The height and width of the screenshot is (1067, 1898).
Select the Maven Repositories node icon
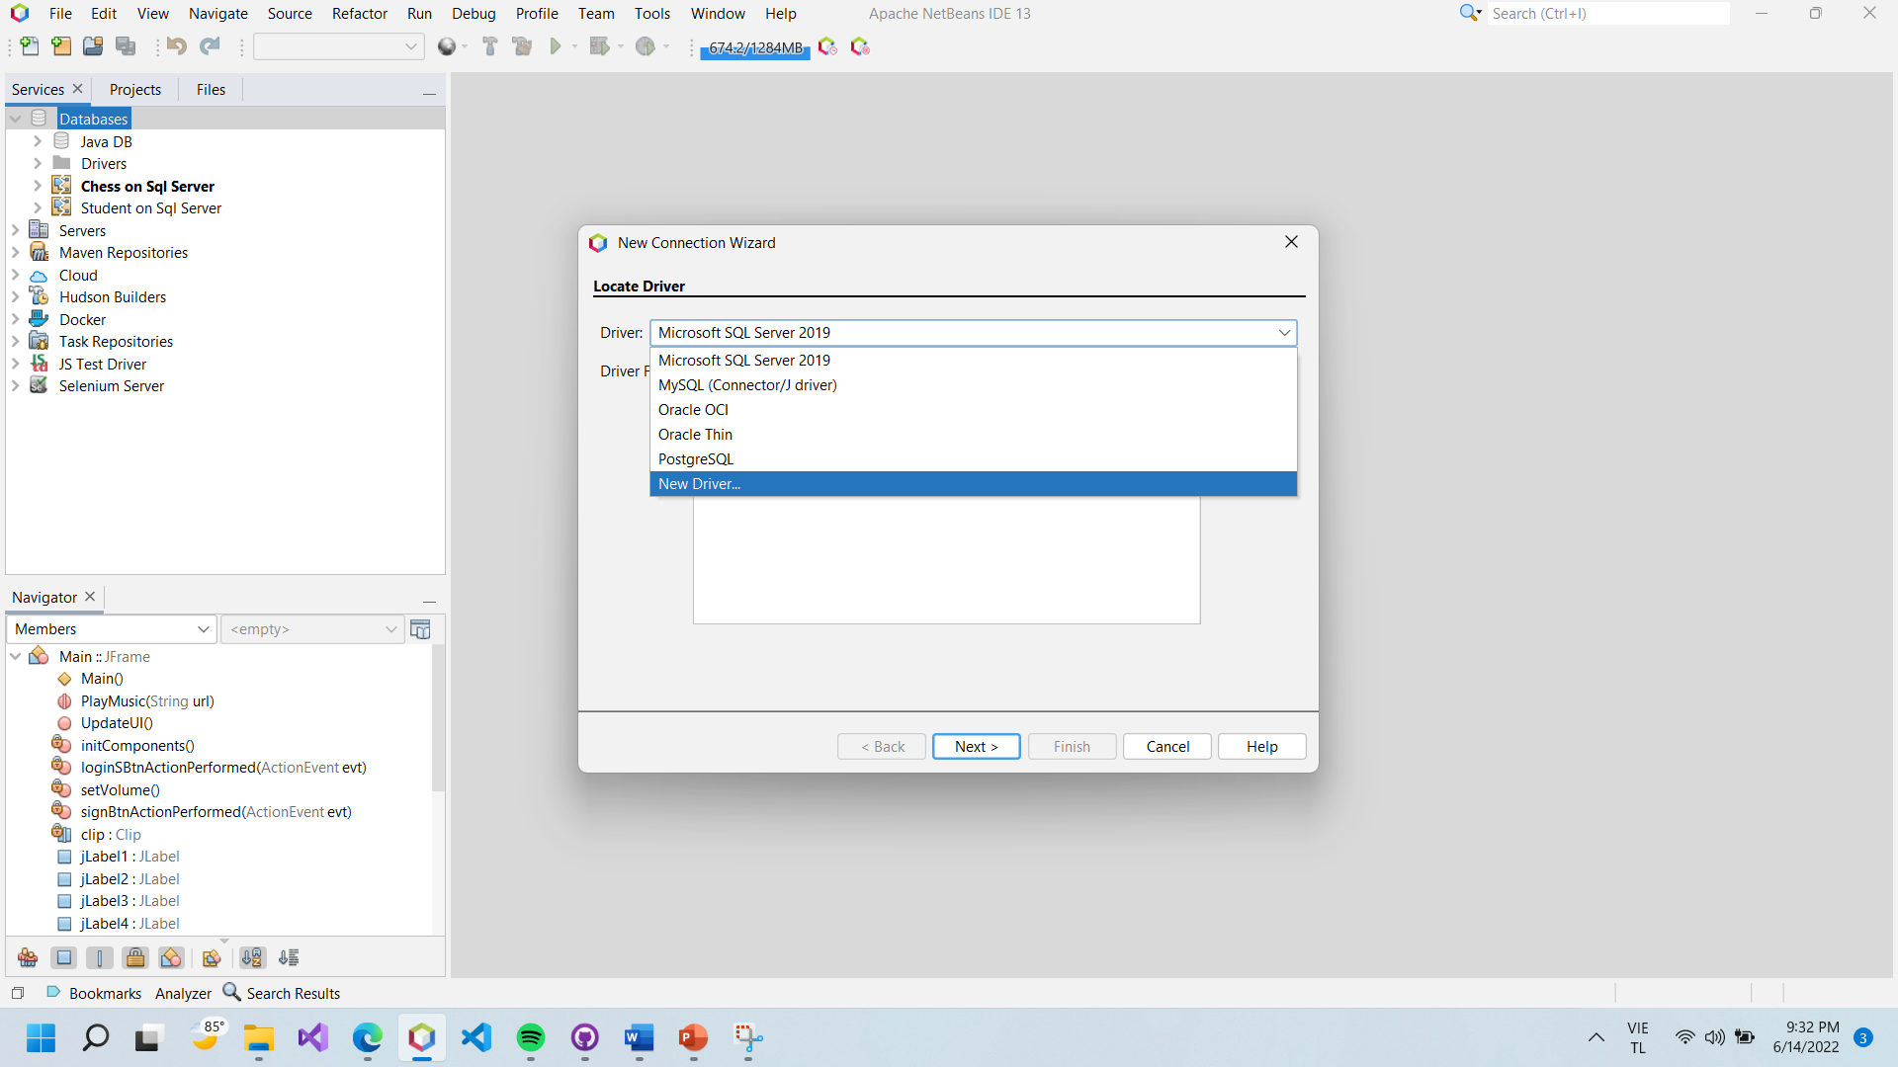pos(39,252)
